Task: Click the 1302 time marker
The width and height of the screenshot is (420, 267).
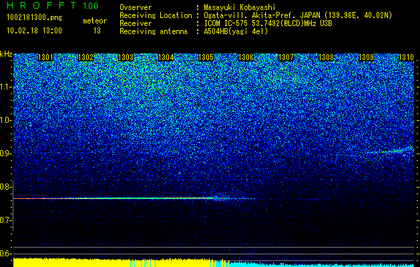Action: click(86, 57)
